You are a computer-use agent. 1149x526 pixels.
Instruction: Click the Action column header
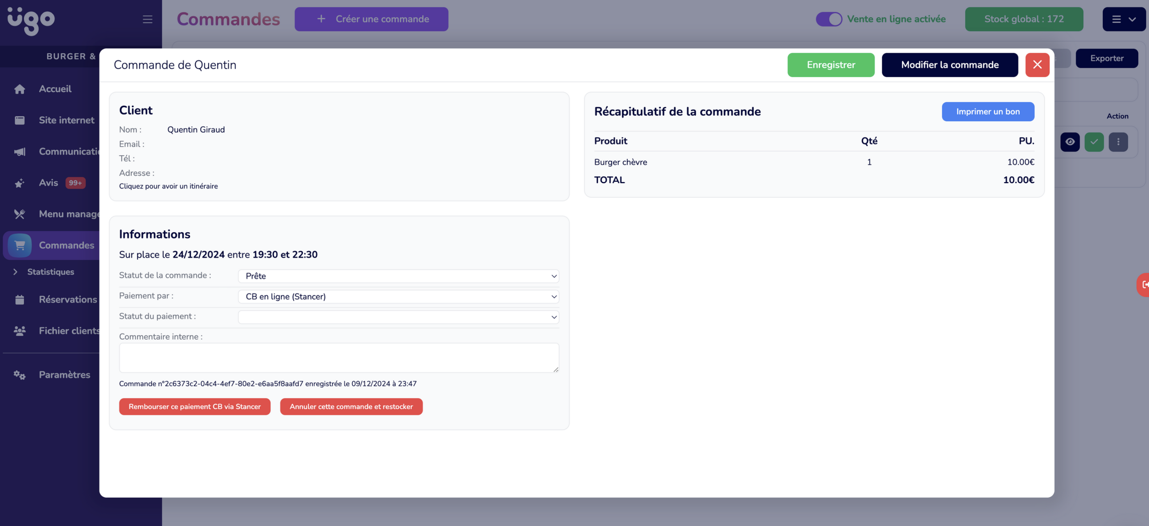(1117, 116)
